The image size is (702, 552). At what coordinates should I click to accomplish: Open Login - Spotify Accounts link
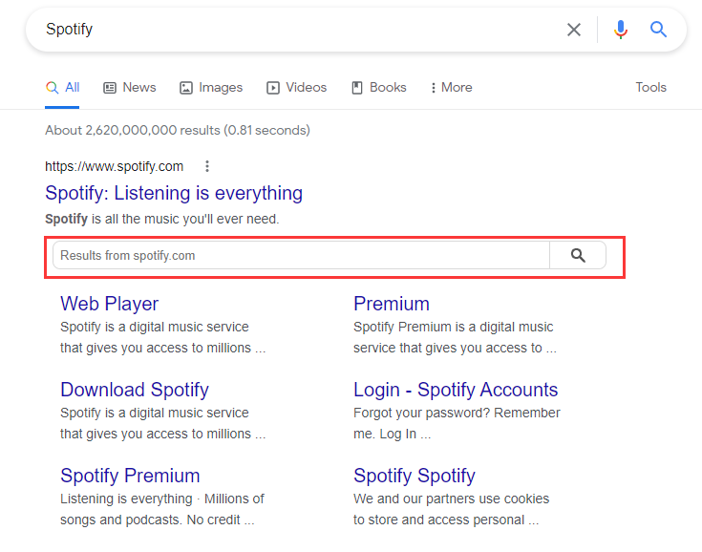point(456,390)
